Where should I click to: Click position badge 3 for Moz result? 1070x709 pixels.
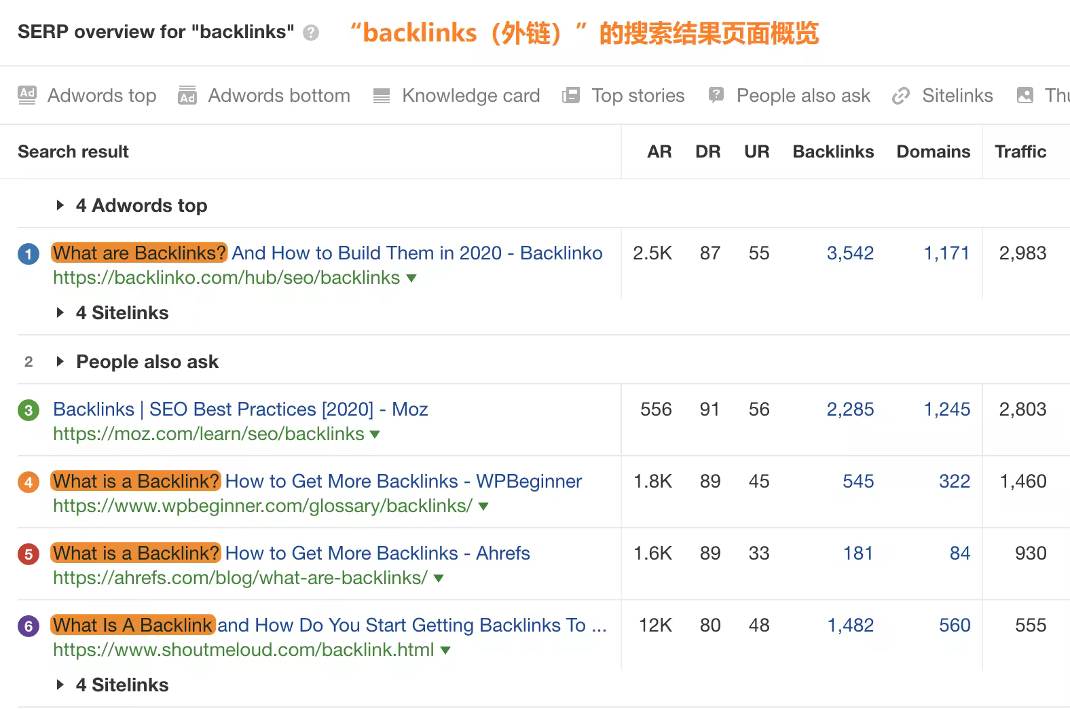29,411
